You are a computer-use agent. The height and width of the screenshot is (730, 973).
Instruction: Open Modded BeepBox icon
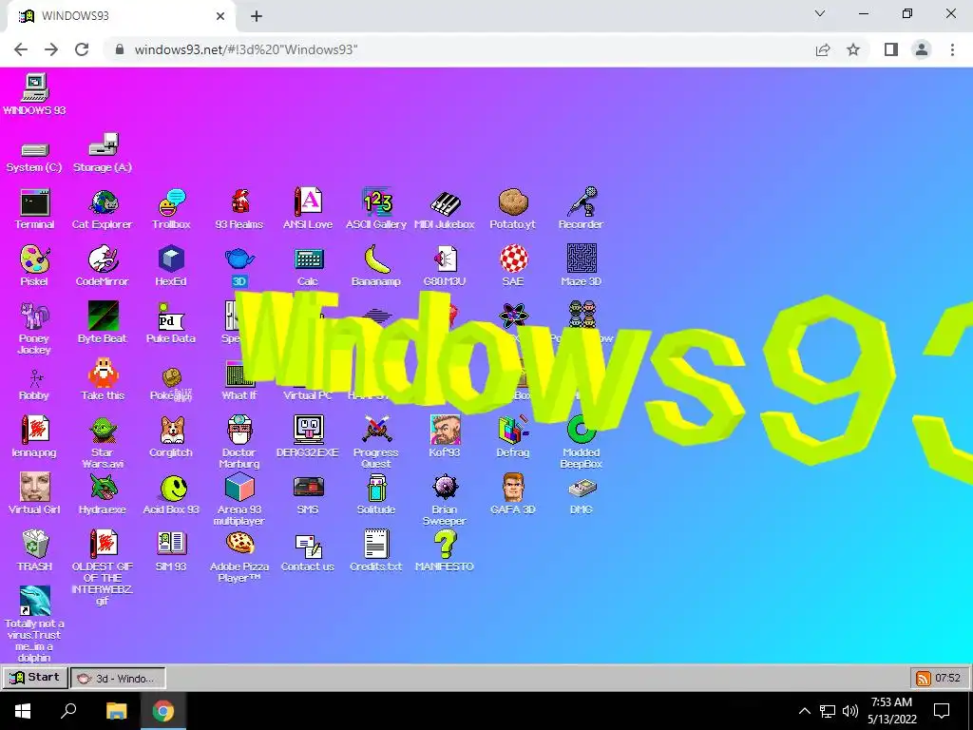(x=582, y=430)
